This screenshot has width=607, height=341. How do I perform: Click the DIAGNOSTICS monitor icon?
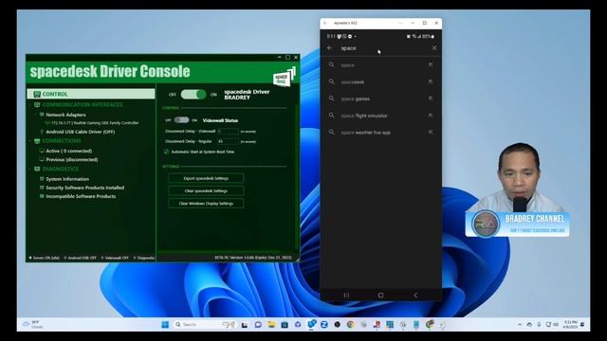[x=37, y=169]
